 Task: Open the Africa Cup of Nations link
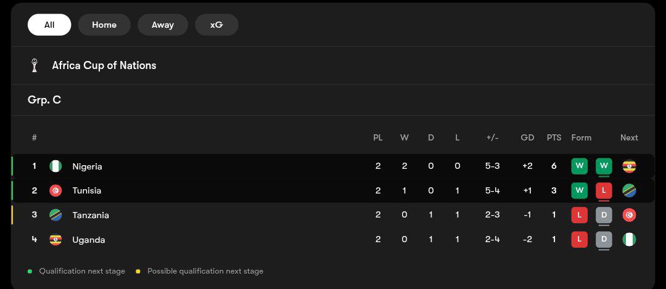tap(104, 65)
